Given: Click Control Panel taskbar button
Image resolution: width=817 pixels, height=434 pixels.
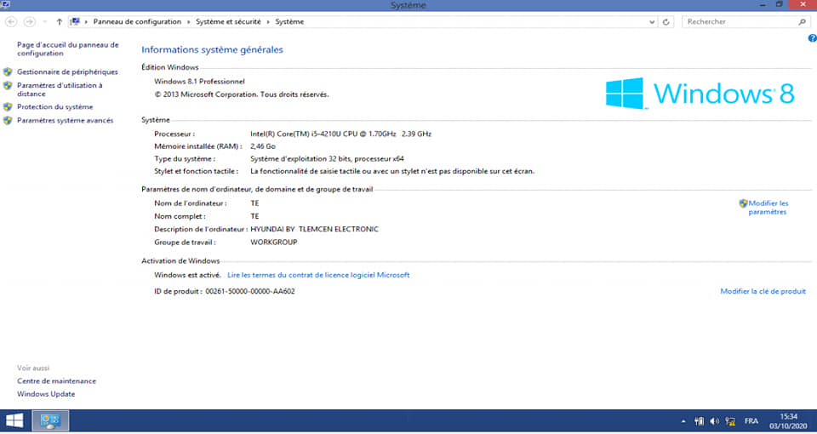Looking at the screenshot, I should click(x=50, y=420).
